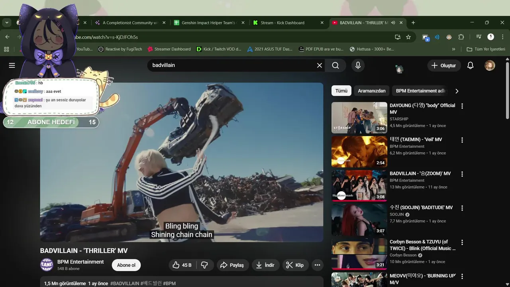510x287 pixels.
Task: Open options for DAYOUNG body video
Action: [x=462, y=106]
